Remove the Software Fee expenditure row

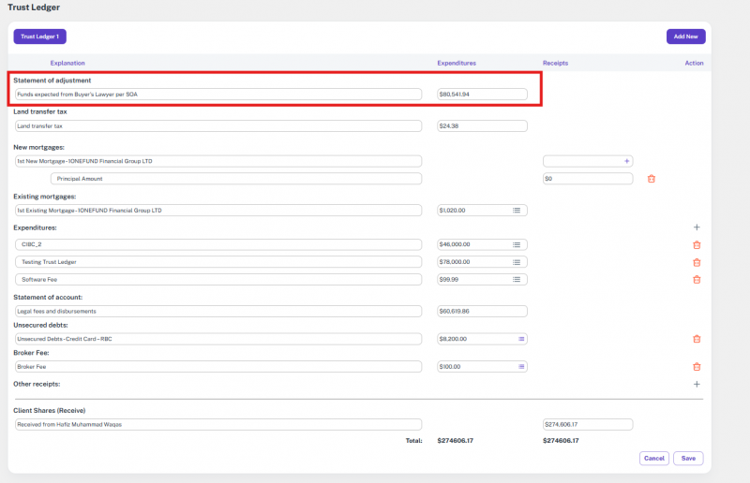pyautogui.click(x=696, y=279)
